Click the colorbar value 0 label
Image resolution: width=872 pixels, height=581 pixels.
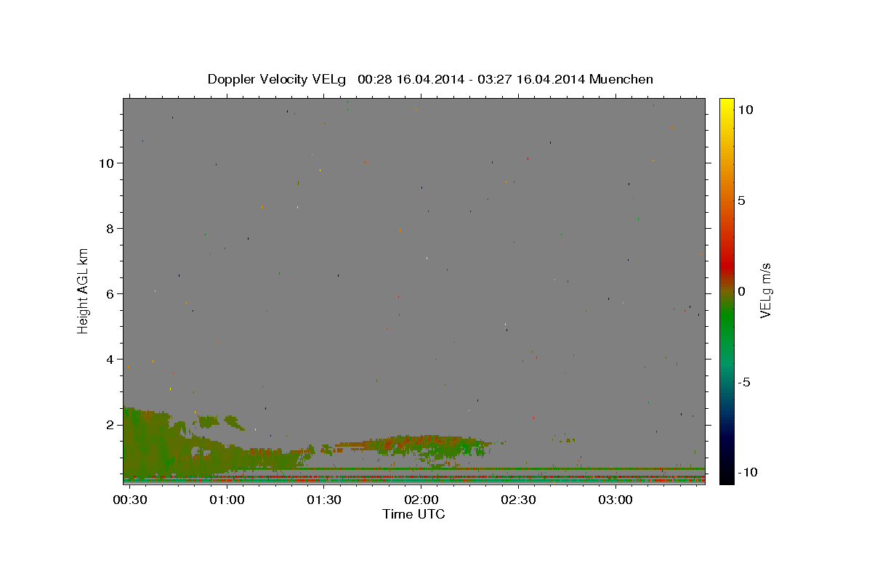741,291
